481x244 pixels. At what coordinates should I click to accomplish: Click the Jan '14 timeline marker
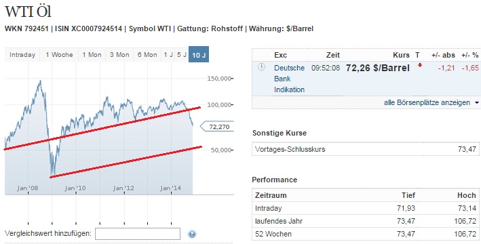(x=170, y=188)
